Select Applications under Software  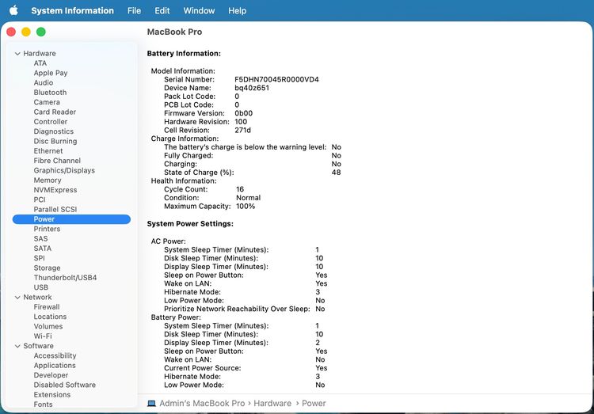pos(55,366)
